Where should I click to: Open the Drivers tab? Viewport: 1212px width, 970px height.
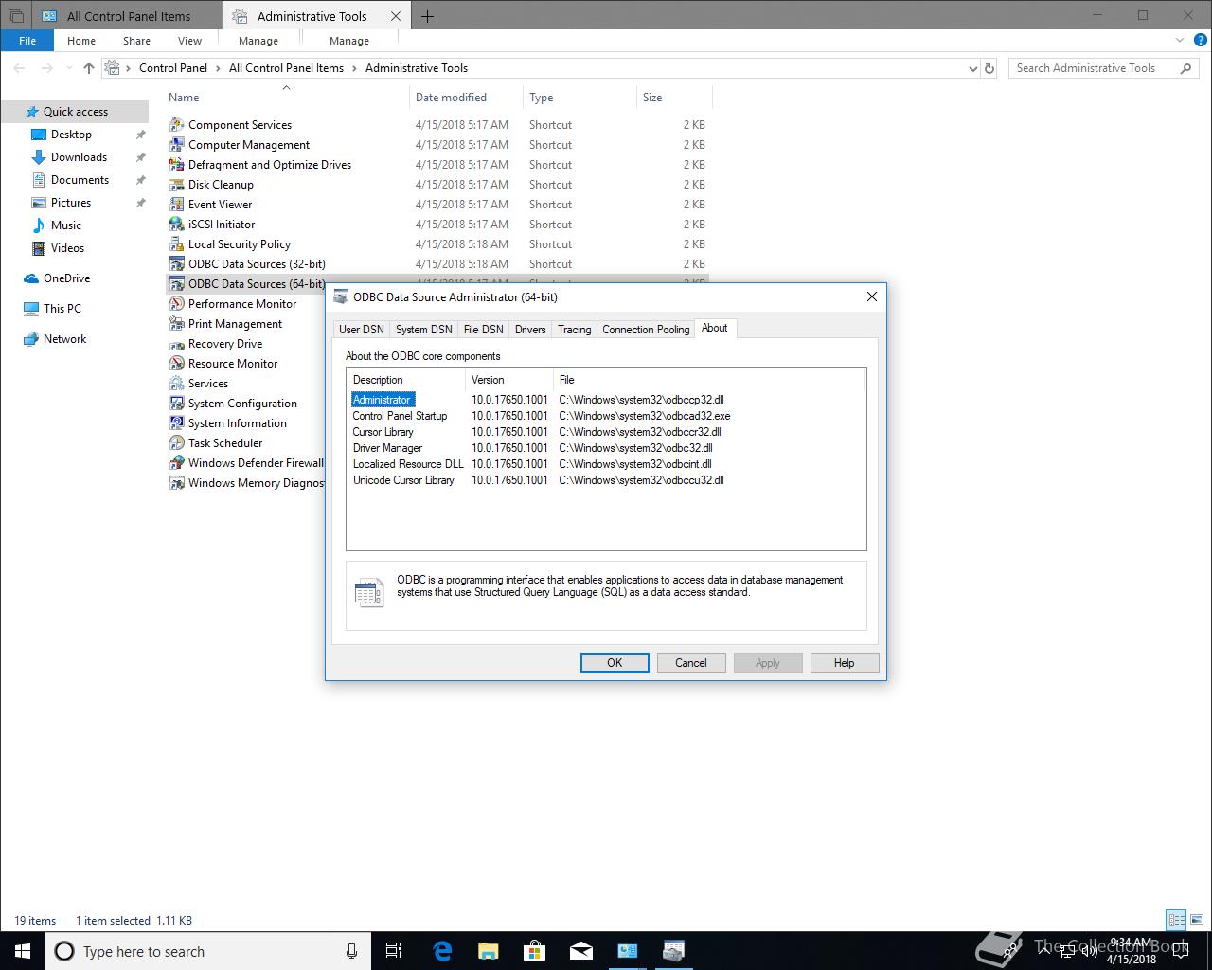[x=530, y=330]
